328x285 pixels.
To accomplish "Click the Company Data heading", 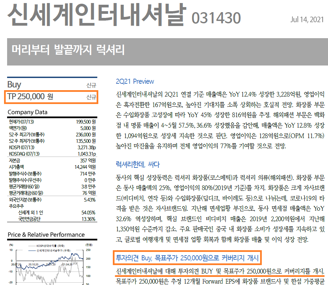I will [27, 112].
